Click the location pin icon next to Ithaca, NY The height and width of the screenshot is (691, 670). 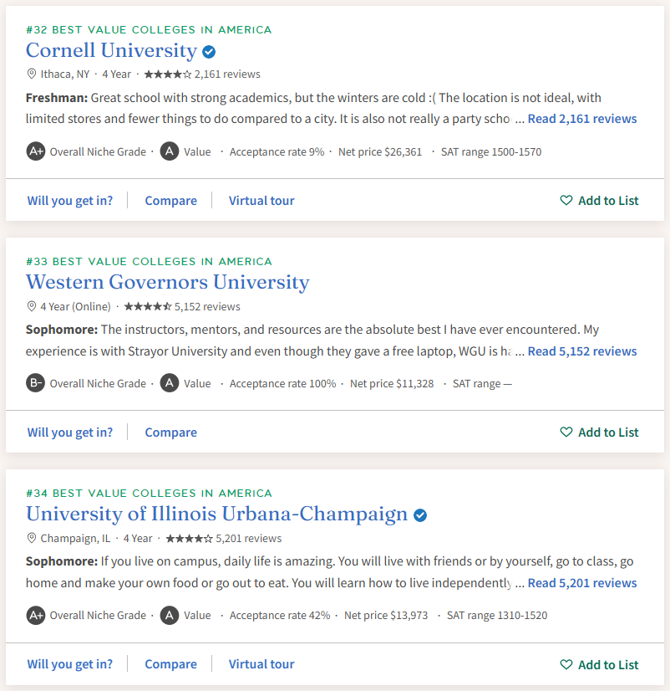pos(32,74)
